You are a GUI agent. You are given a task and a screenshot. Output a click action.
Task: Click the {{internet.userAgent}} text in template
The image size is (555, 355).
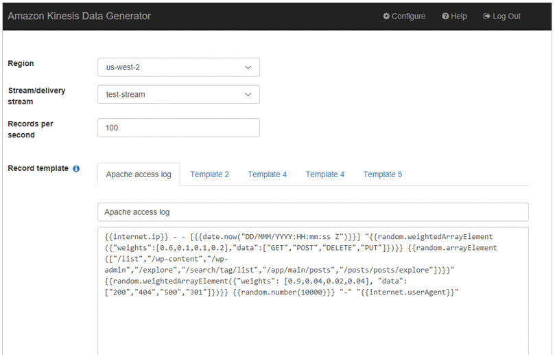pos(408,293)
